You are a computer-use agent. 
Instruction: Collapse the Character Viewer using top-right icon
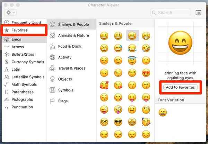(198, 13)
